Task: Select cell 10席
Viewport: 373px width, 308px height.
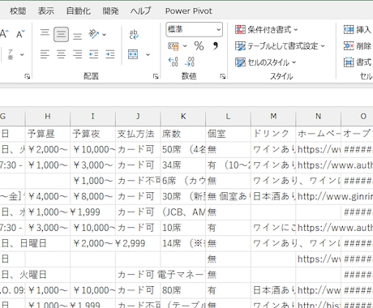Action: (183, 228)
